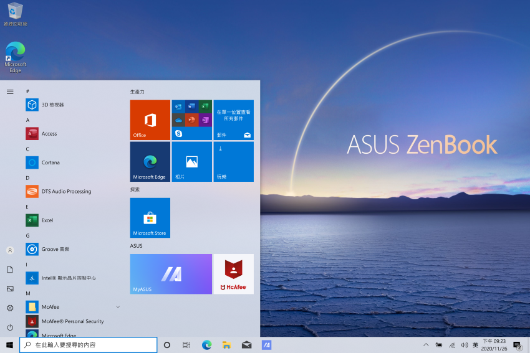Click the Microsoft Edge tile

150,162
